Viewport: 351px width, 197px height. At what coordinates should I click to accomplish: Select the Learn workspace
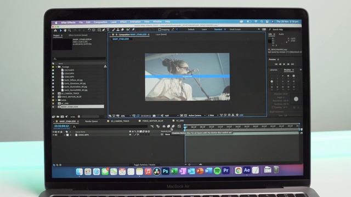pyautogui.click(x=204, y=30)
